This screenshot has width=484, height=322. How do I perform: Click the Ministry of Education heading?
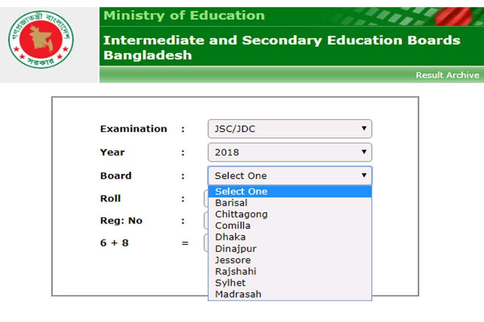click(184, 15)
